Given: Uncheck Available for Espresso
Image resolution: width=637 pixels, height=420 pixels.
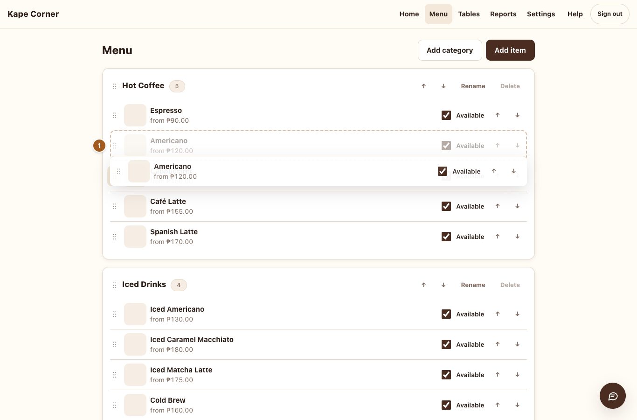Looking at the screenshot, I should pos(446,115).
